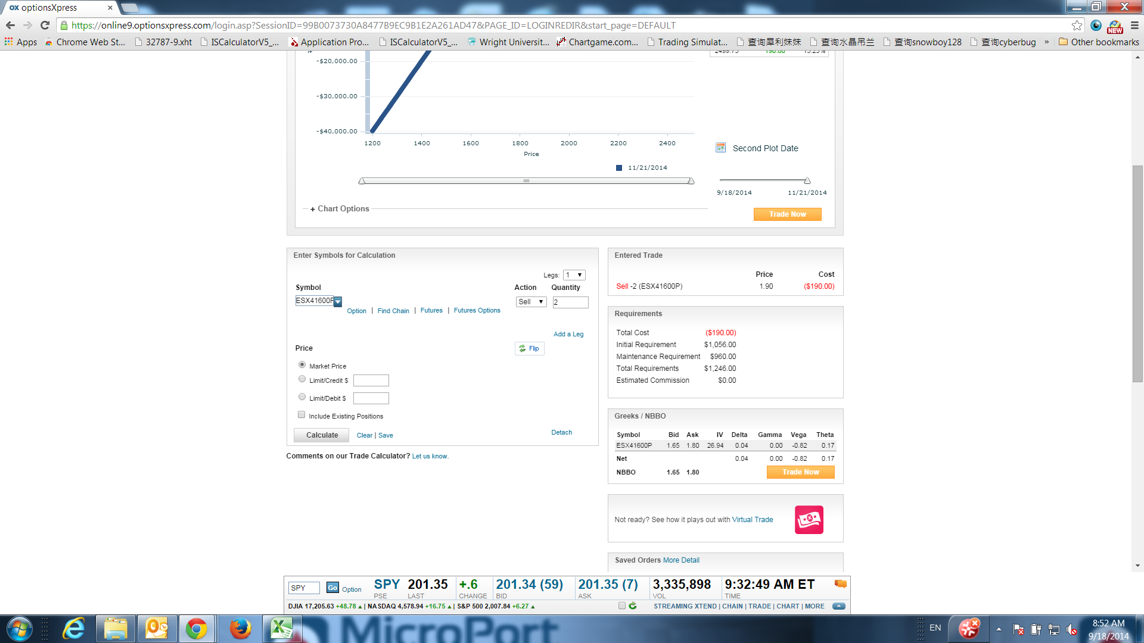Check Include Existing Positions
Screen dimensions: 1144x643
tap(301, 415)
